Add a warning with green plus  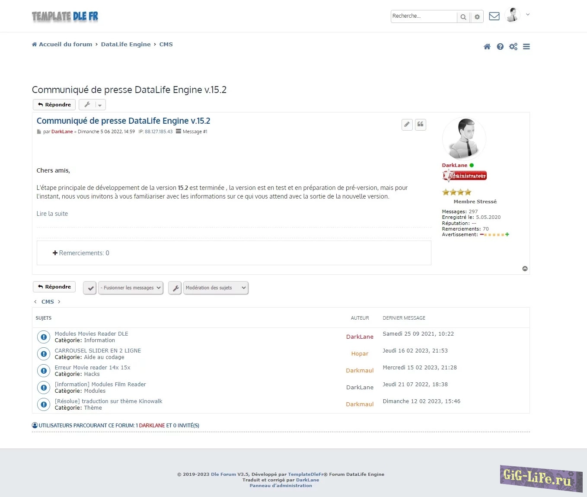(507, 234)
